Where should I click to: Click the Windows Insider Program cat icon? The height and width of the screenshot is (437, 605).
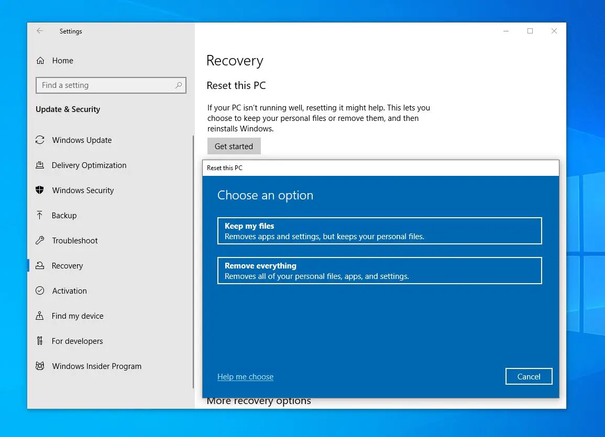click(x=40, y=366)
